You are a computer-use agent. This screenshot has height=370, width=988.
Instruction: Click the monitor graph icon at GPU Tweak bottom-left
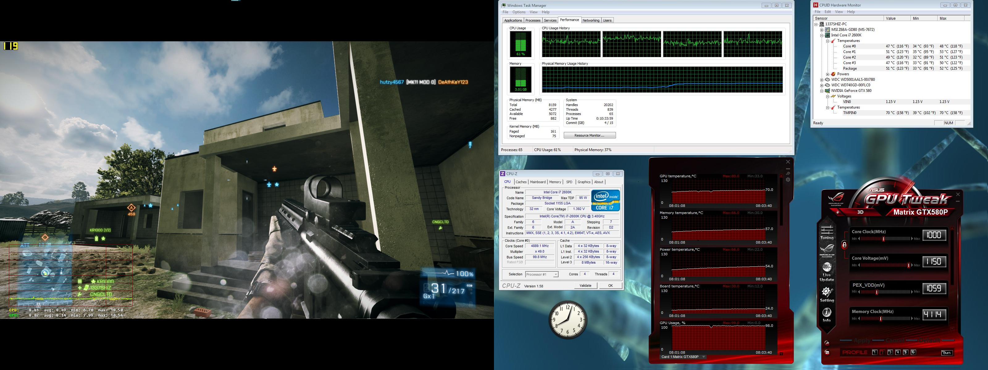point(827,352)
